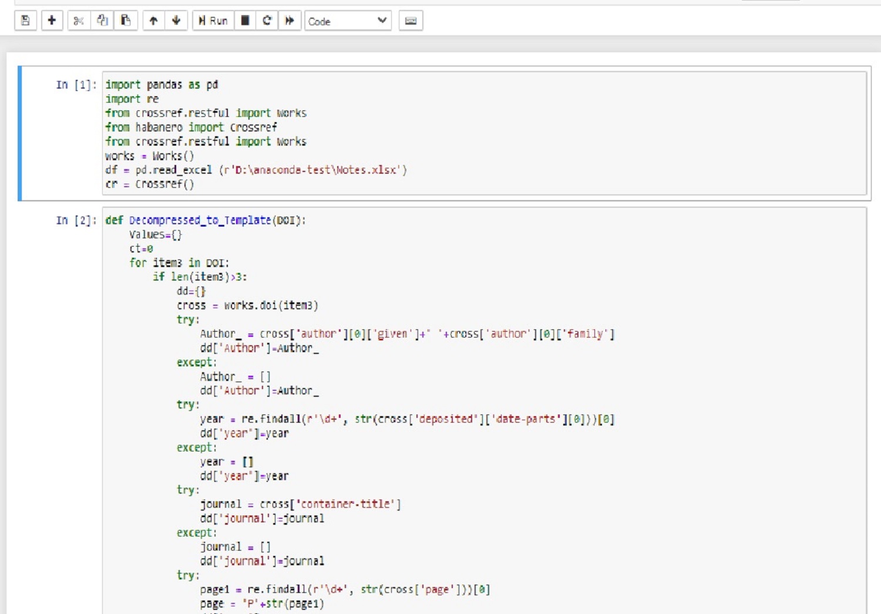Copy selected cells icon

pyautogui.click(x=102, y=21)
